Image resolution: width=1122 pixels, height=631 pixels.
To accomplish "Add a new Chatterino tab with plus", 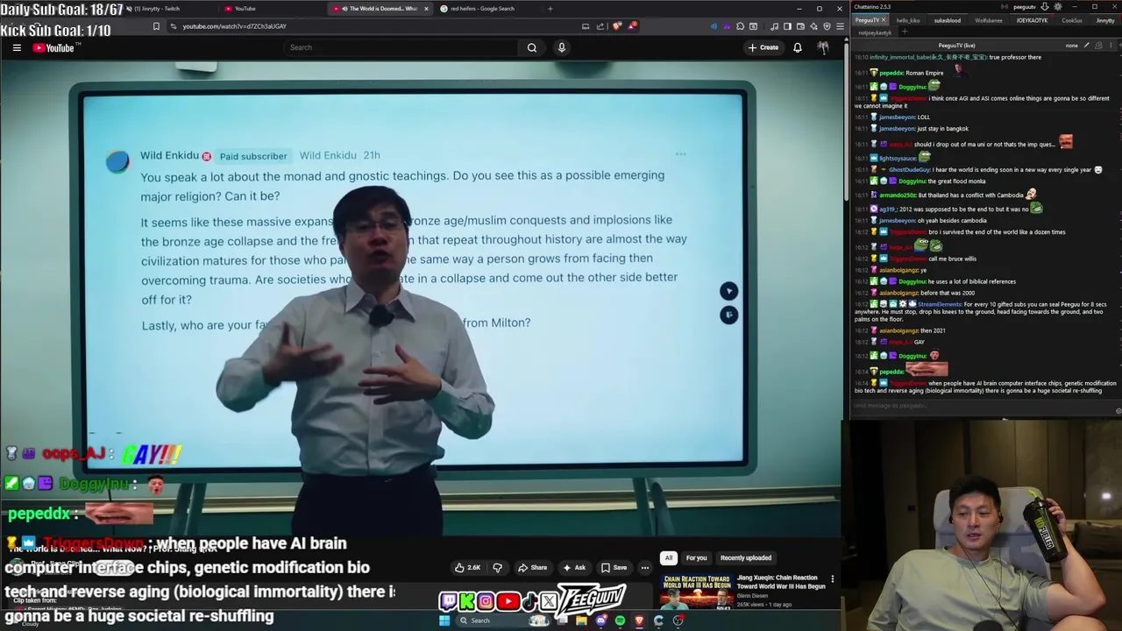I will [905, 32].
